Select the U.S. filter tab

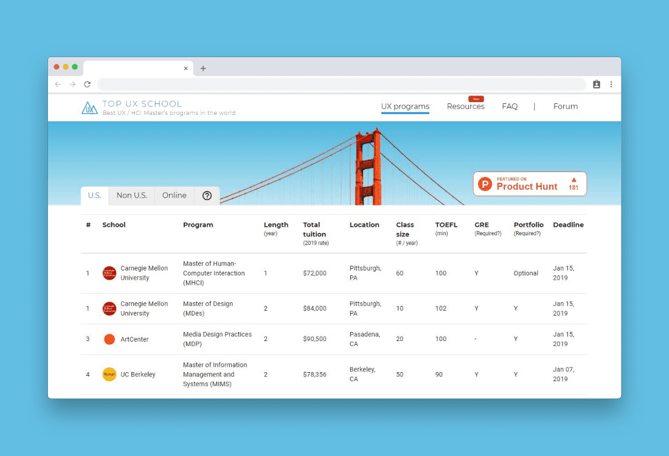point(94,195)
